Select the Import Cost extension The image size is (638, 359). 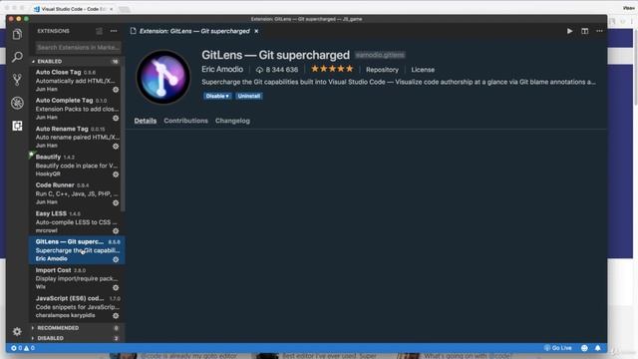pyautogui.click(x=77, y=278)
